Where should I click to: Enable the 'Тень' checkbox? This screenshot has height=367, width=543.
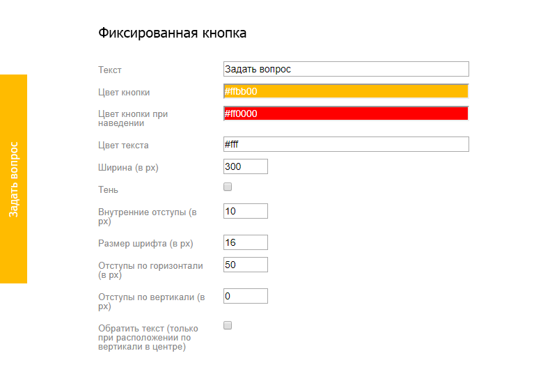(228, 187)
